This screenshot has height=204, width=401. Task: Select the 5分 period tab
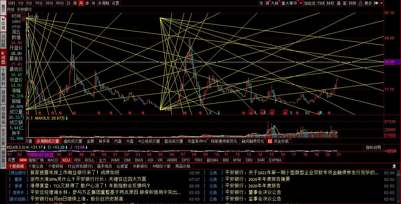coord(29,3)
